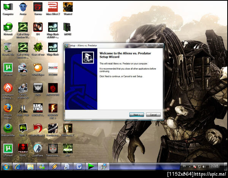Click 'Click Next to continue' instruction text
This screenshot has height=178, width=228.
point(121,76)
